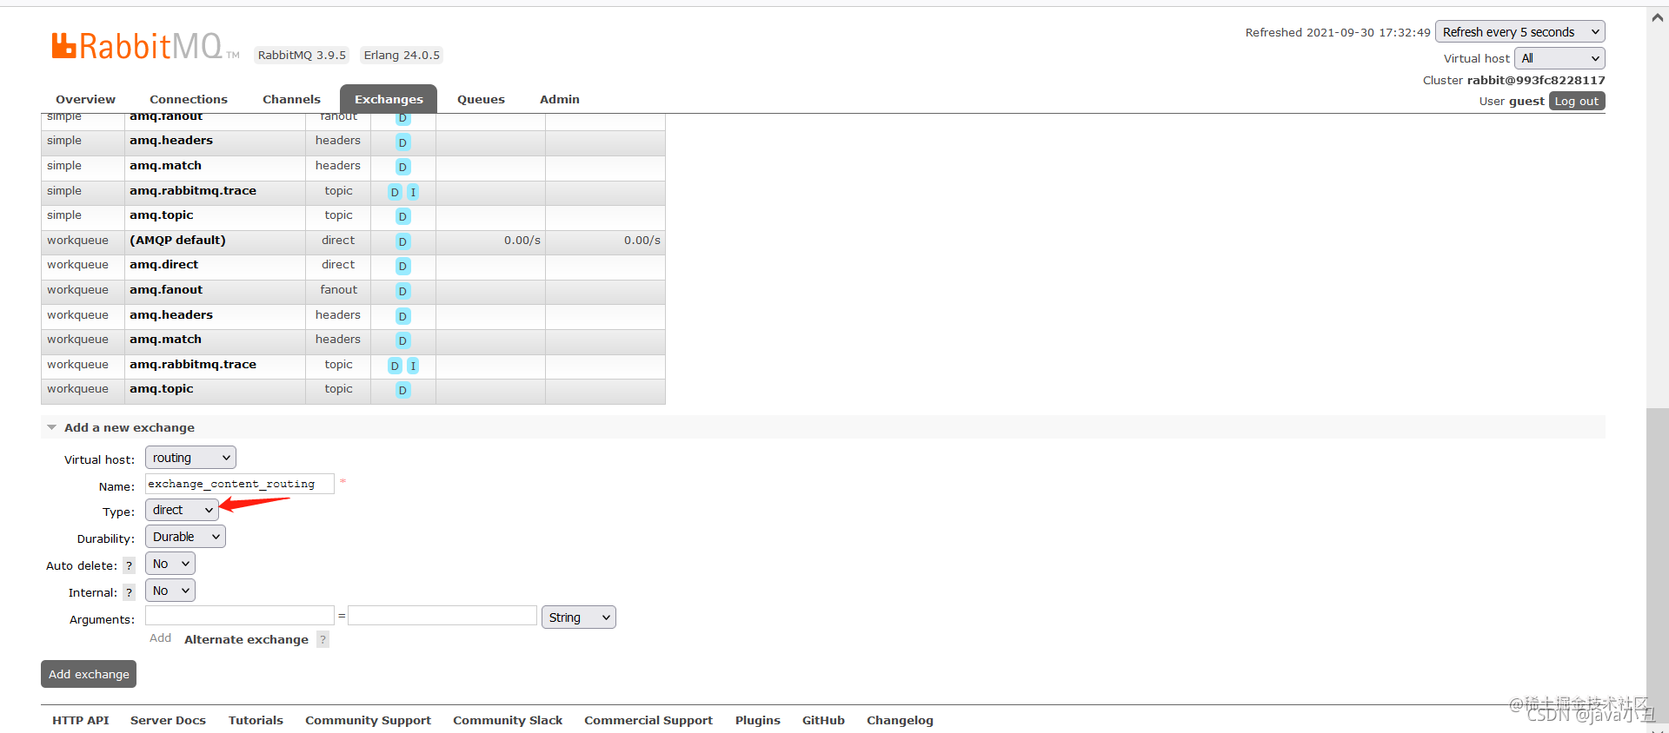This screenshot has width=1669, height=733.
Task: Open the Durability Durable dropdown
Action: coord(185,537)
